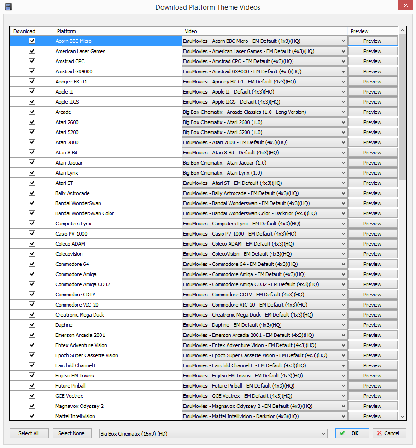Click the scrollbar down arrow
This screenshot has width=416, height=448.
(x=402, y=417)
